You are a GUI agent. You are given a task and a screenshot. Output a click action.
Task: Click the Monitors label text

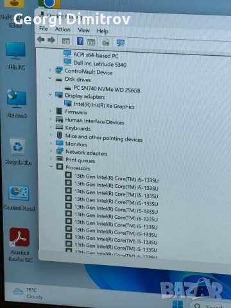coord(76,144)
